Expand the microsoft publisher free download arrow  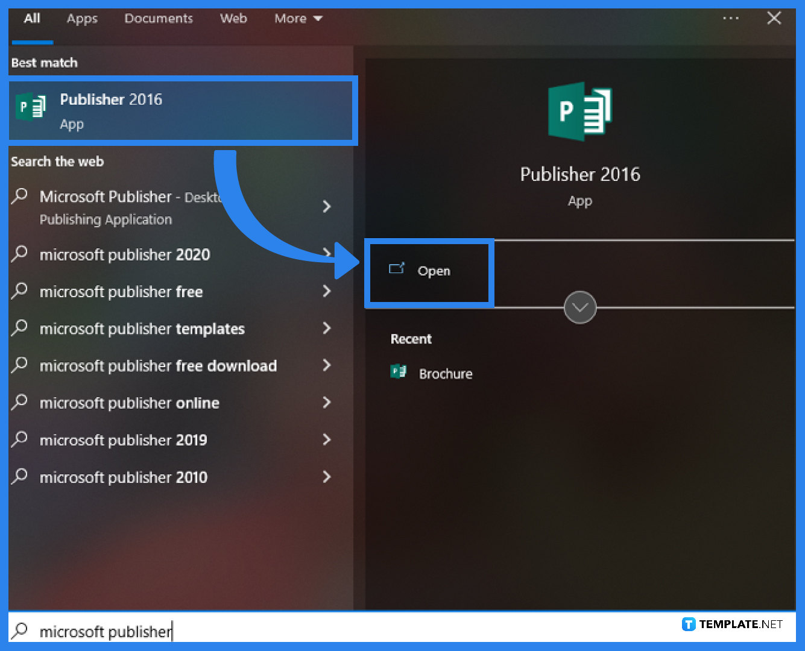[x=327, y=365]
